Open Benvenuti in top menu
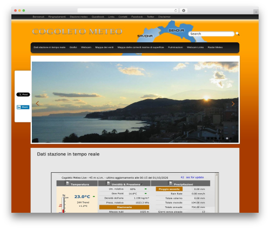The width and height of the screenshot is (270, 229). (x=38, y=17)
